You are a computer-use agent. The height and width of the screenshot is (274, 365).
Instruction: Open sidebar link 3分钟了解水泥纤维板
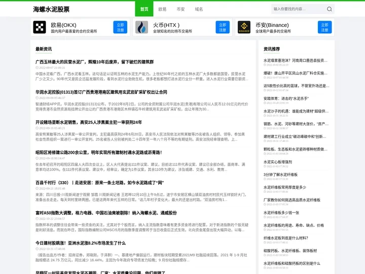(x=280, y=175)
